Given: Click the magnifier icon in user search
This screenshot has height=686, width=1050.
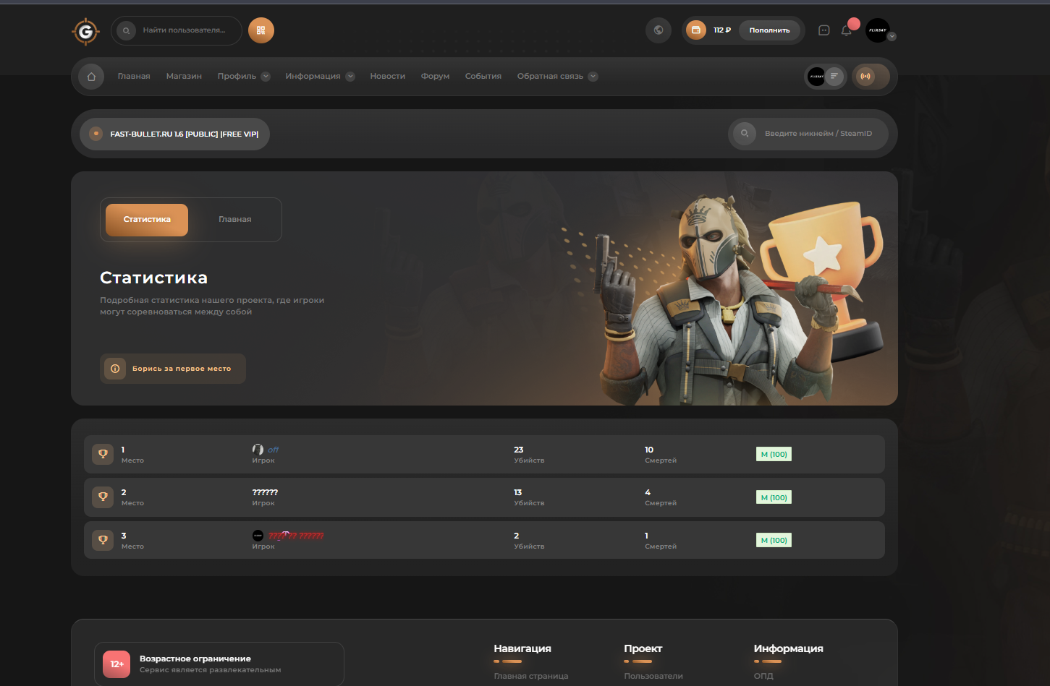Looking at the screenshot, I should click(127, 30).
